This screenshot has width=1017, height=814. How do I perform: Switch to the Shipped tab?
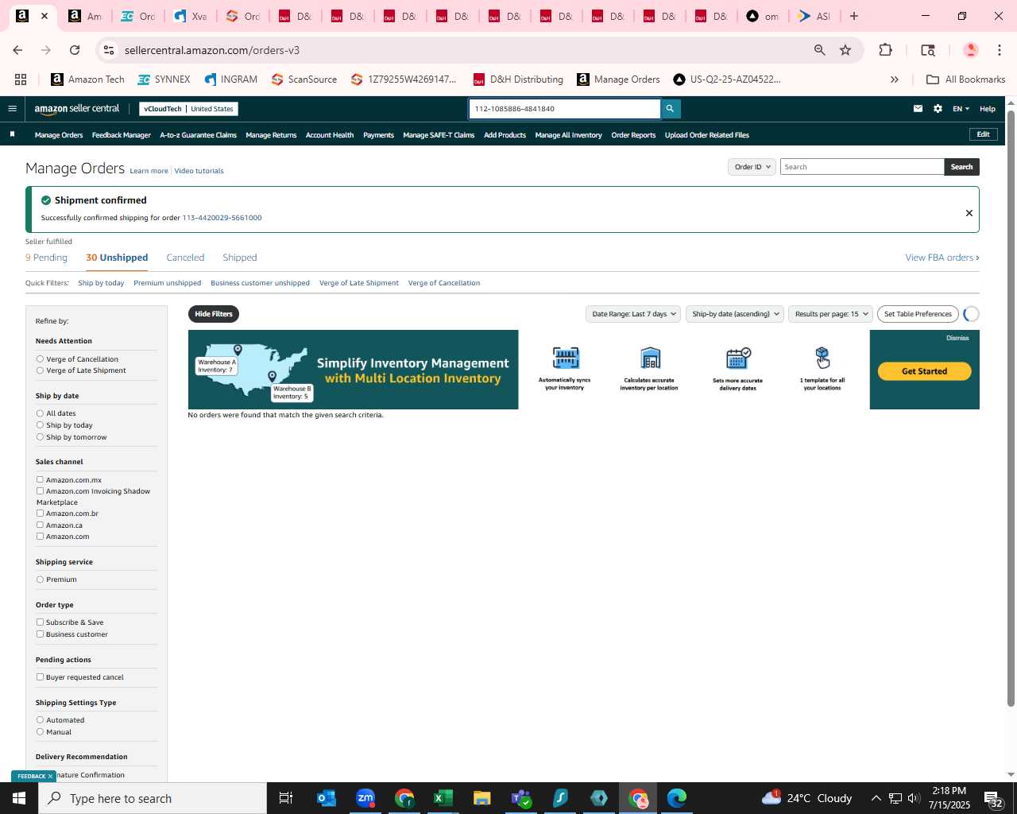click(240, 258)
